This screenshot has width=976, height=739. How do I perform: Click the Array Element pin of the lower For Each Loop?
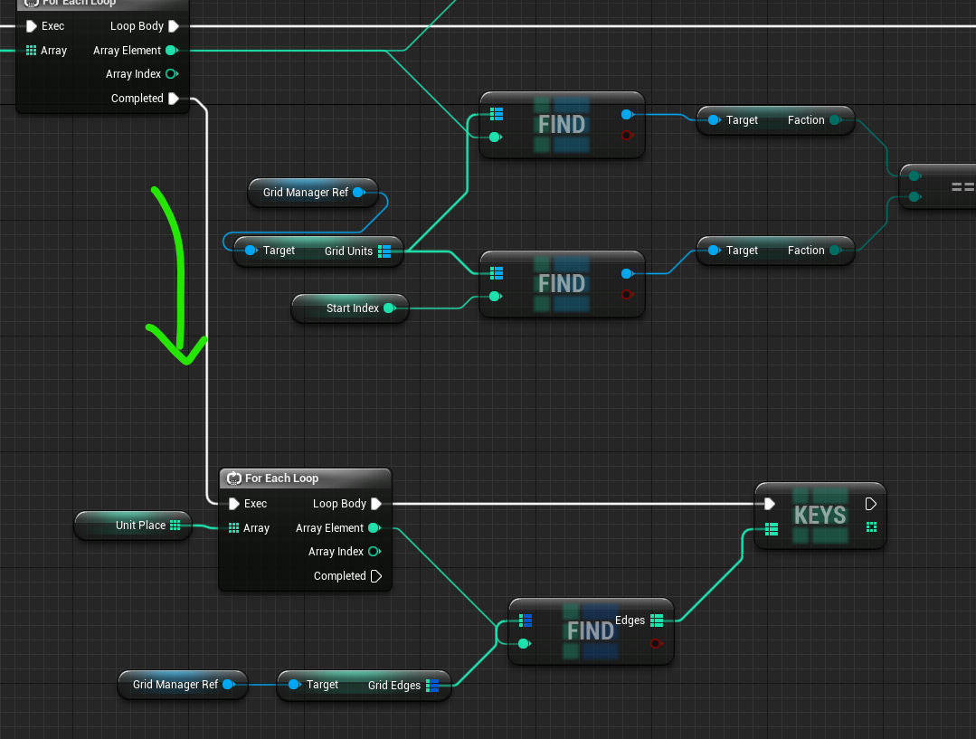click(x=374, y=528)
